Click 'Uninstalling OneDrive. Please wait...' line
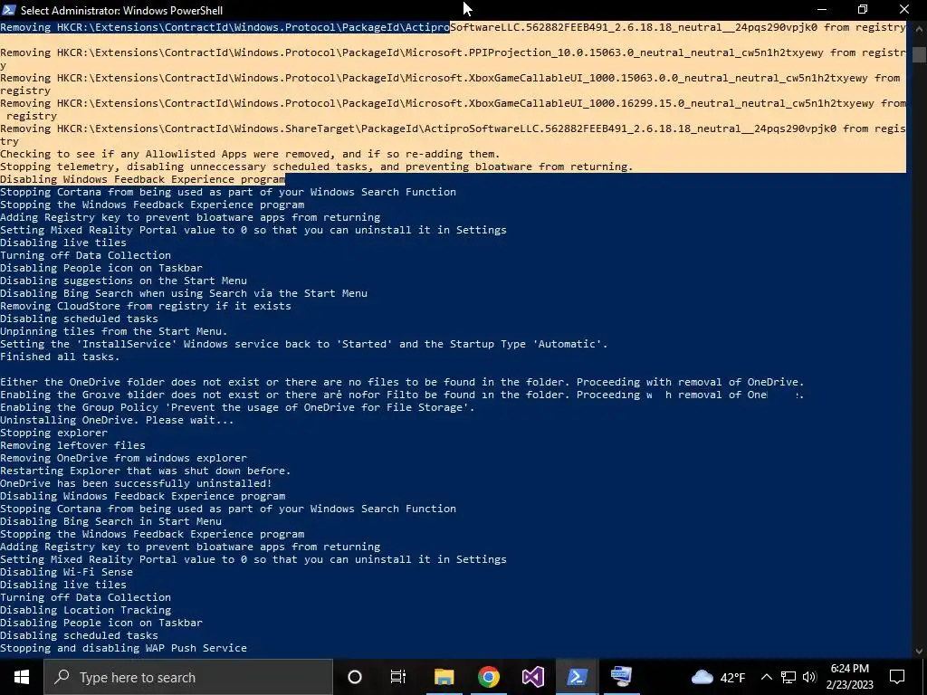927x695 pixels. click(x=117, y=420)
